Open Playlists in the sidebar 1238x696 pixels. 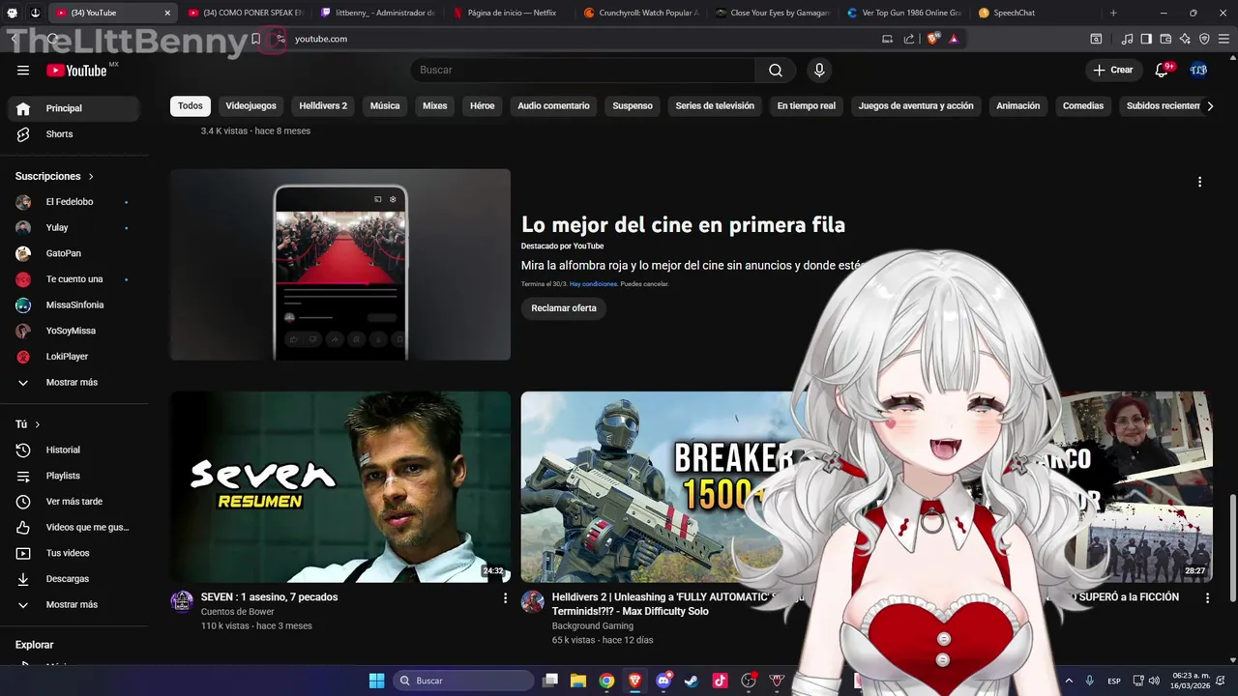click(x=74, y=476)
